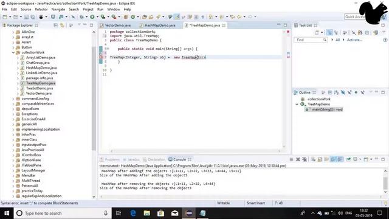The width and height of the screenshot is (389, 219).
Task: Open File Explorer from taskbar
Action: point(147,213)
